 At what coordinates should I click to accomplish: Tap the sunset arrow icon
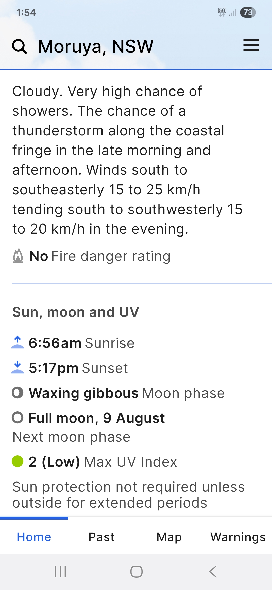17,367
